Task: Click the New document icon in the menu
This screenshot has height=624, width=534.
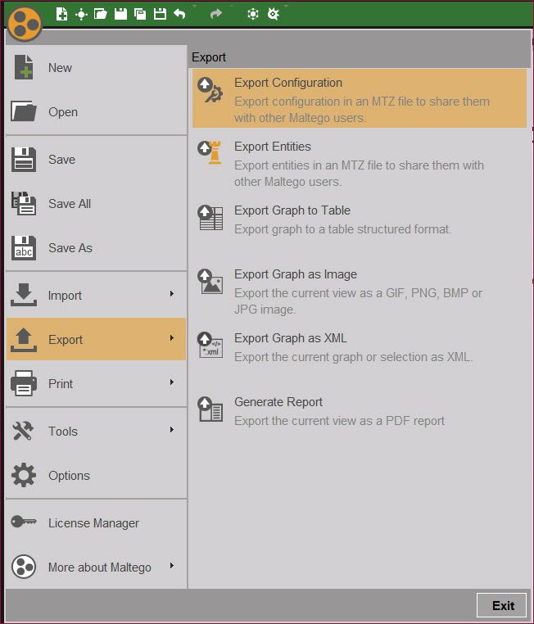Action: (24, 67)
